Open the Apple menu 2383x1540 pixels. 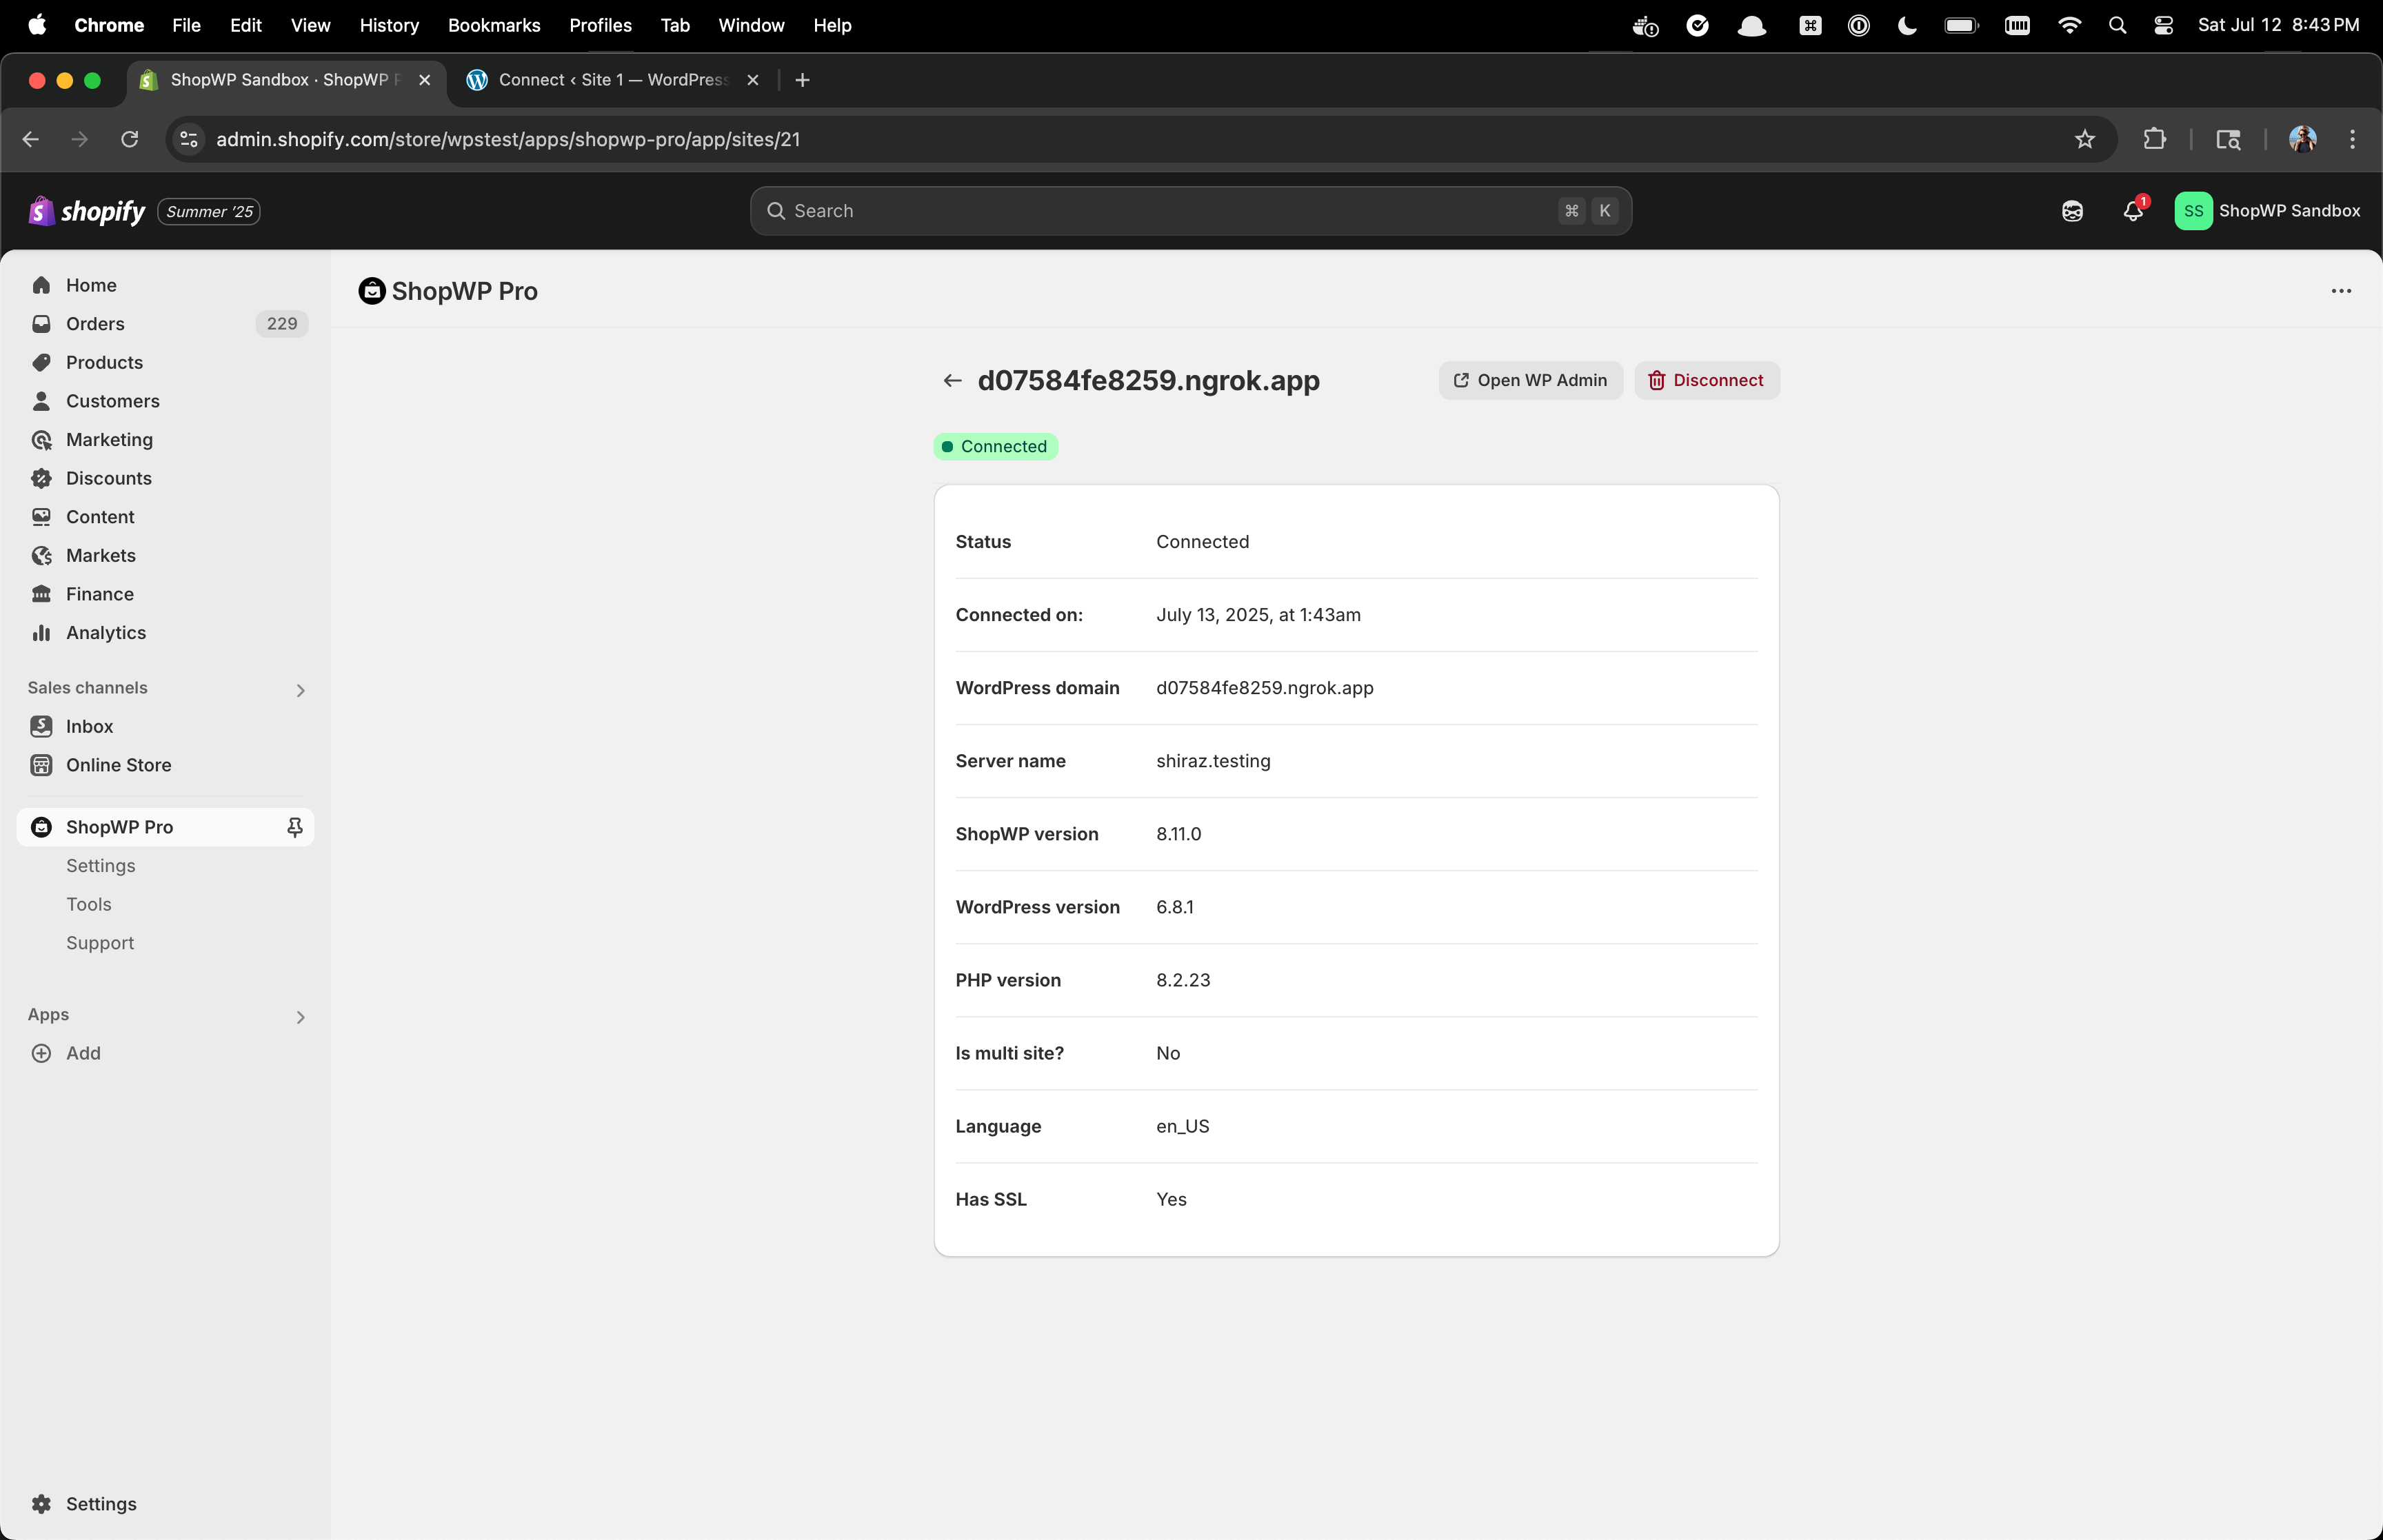tap(37, 25)
